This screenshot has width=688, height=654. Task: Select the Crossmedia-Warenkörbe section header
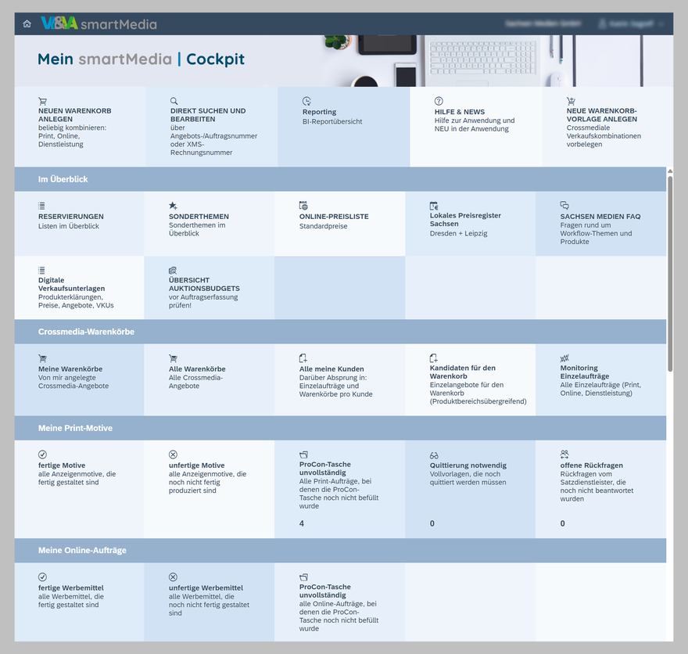(341, 332)
